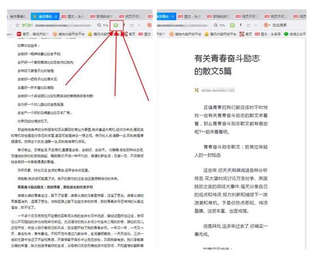Click the reading mode book icon in right window
The image size is (313, 273).
coord(232,25)
